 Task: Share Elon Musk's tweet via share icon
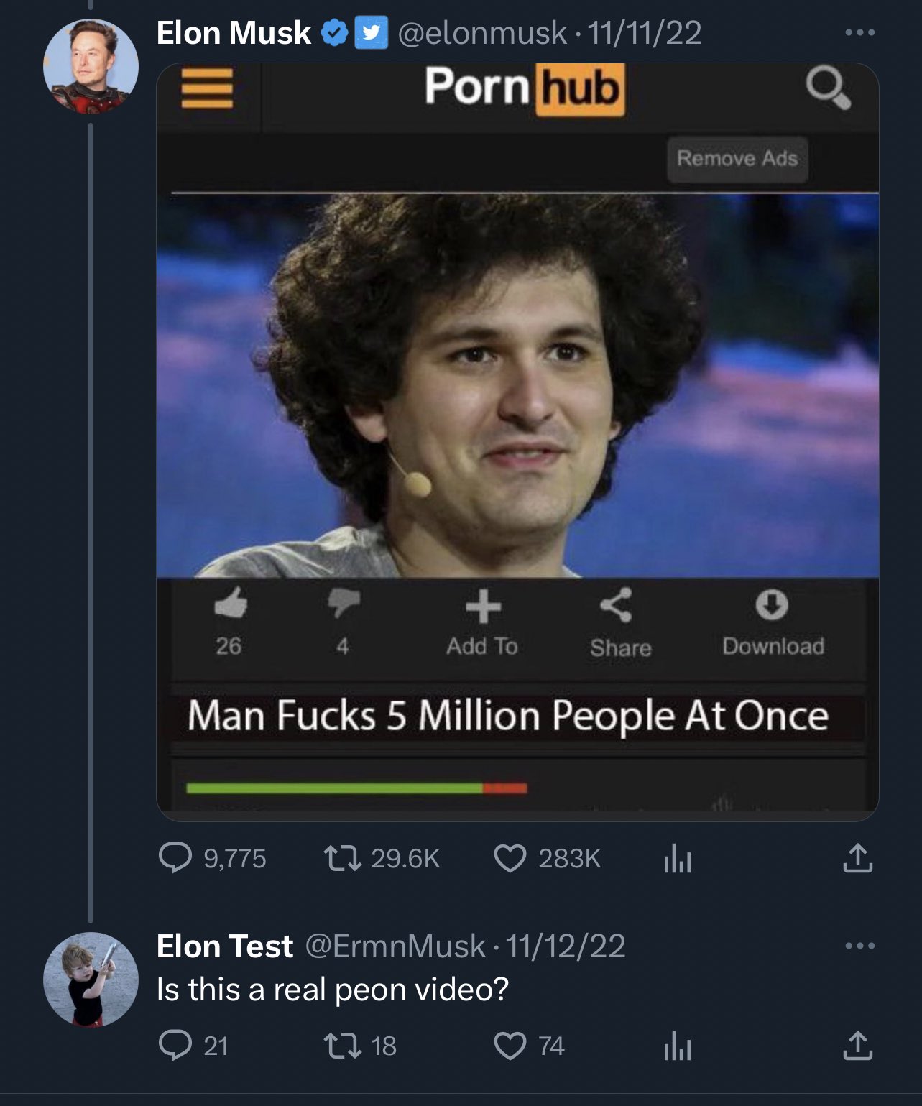pyautogui.click(x=857, y=858)
